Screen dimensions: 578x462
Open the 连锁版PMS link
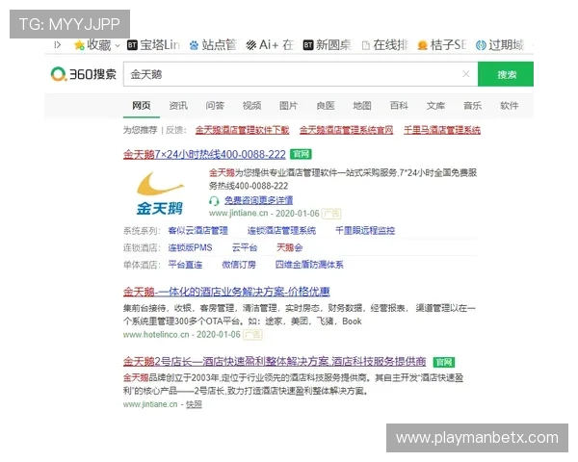pos(190,247)
